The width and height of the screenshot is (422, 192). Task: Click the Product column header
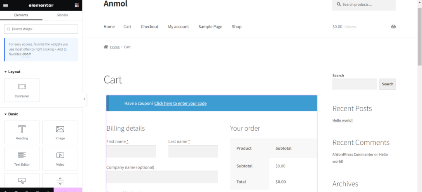click(x=244, y=148)
